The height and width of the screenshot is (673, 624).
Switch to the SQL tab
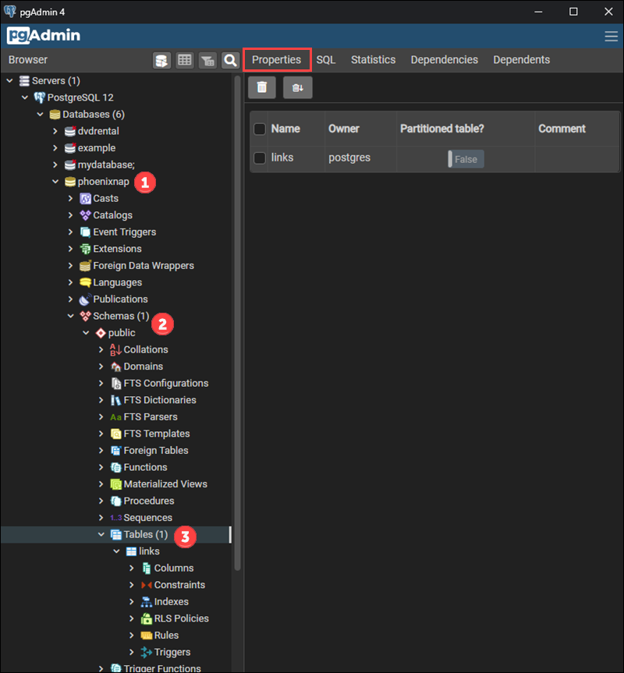click(325, 59)
